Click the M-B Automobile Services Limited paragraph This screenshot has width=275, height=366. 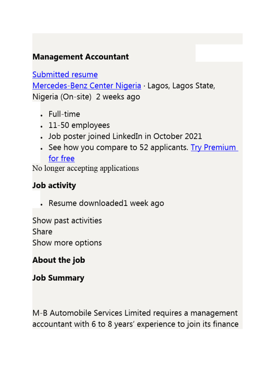pos(135,319)
